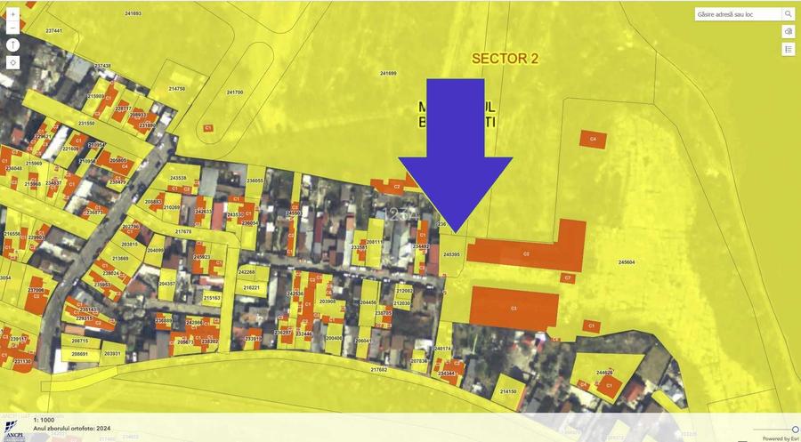Screen dimensions: 801x442
Task: Zoom out with the minus button
Action: click(x=12, y=28)
